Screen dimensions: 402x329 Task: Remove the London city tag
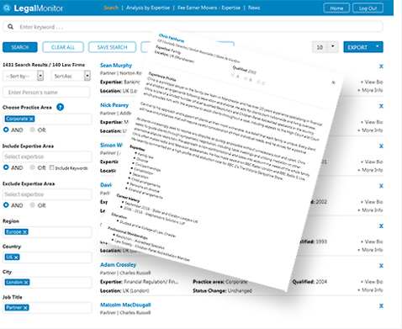(x=26, y=282)
